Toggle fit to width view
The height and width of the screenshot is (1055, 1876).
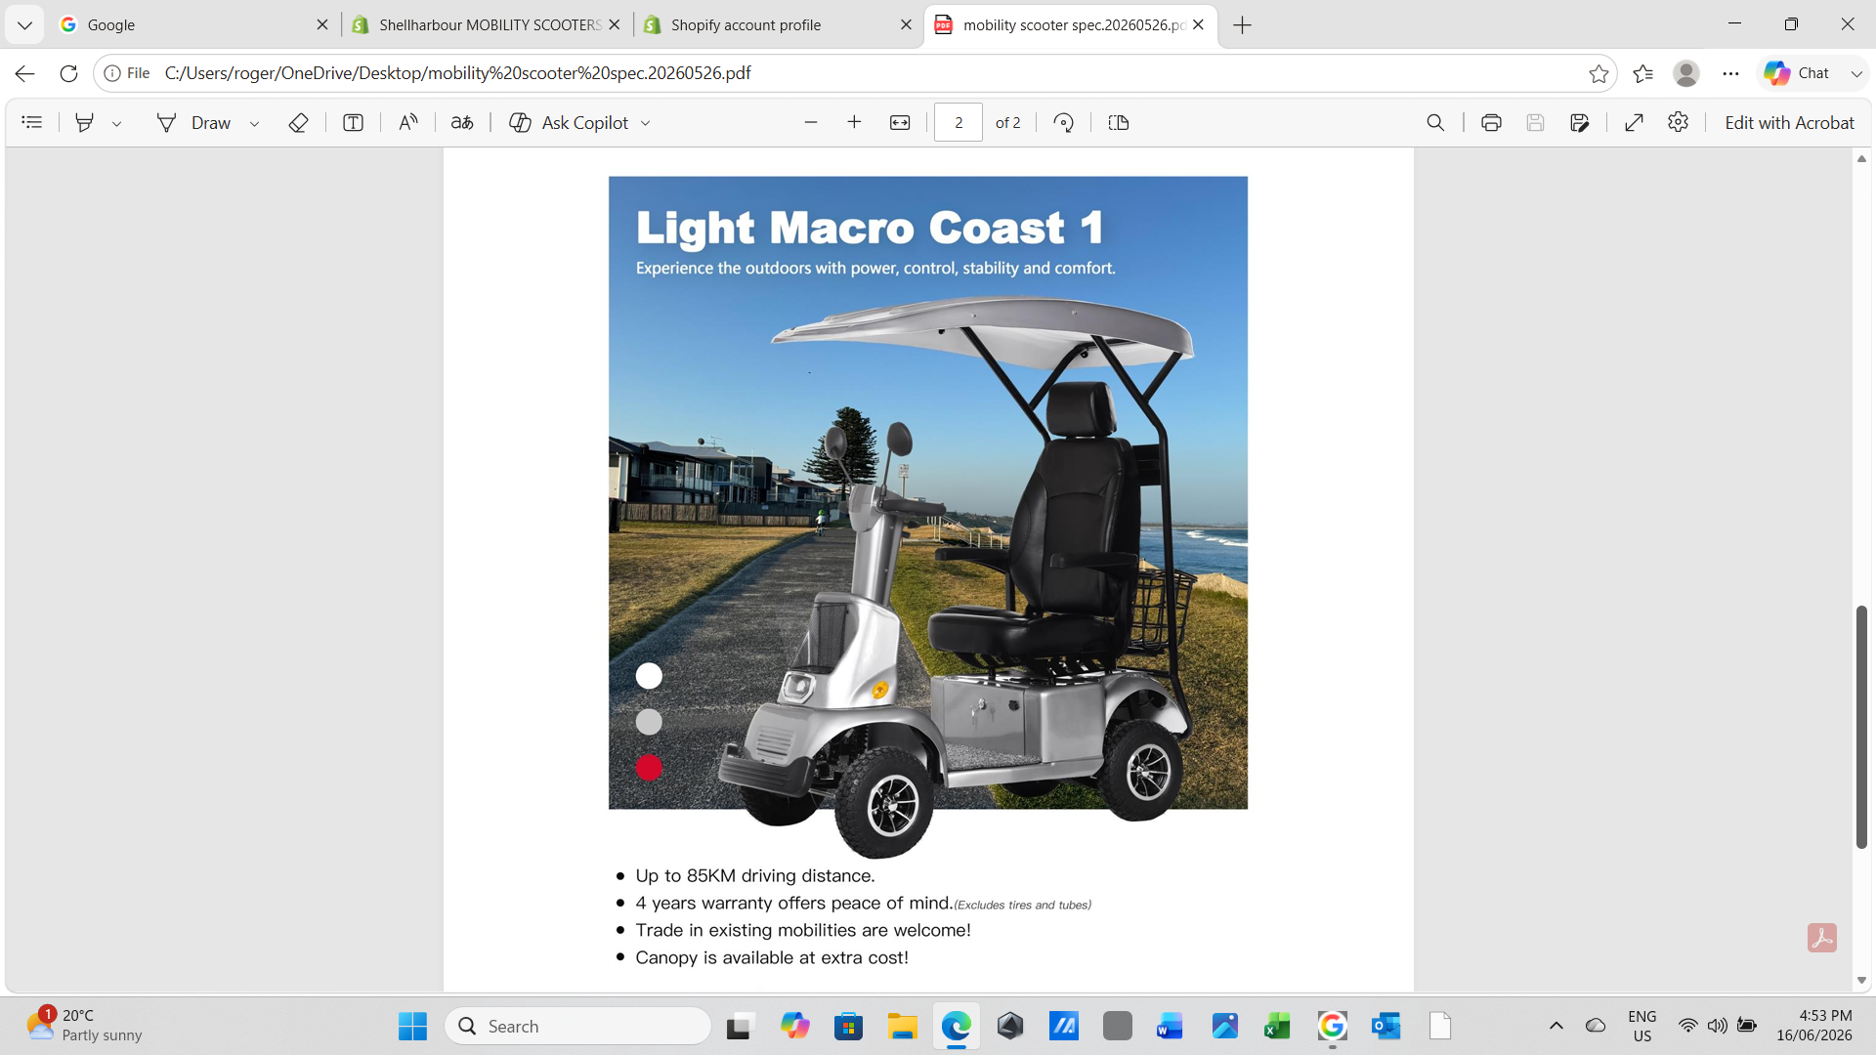(x=900, y=122)
